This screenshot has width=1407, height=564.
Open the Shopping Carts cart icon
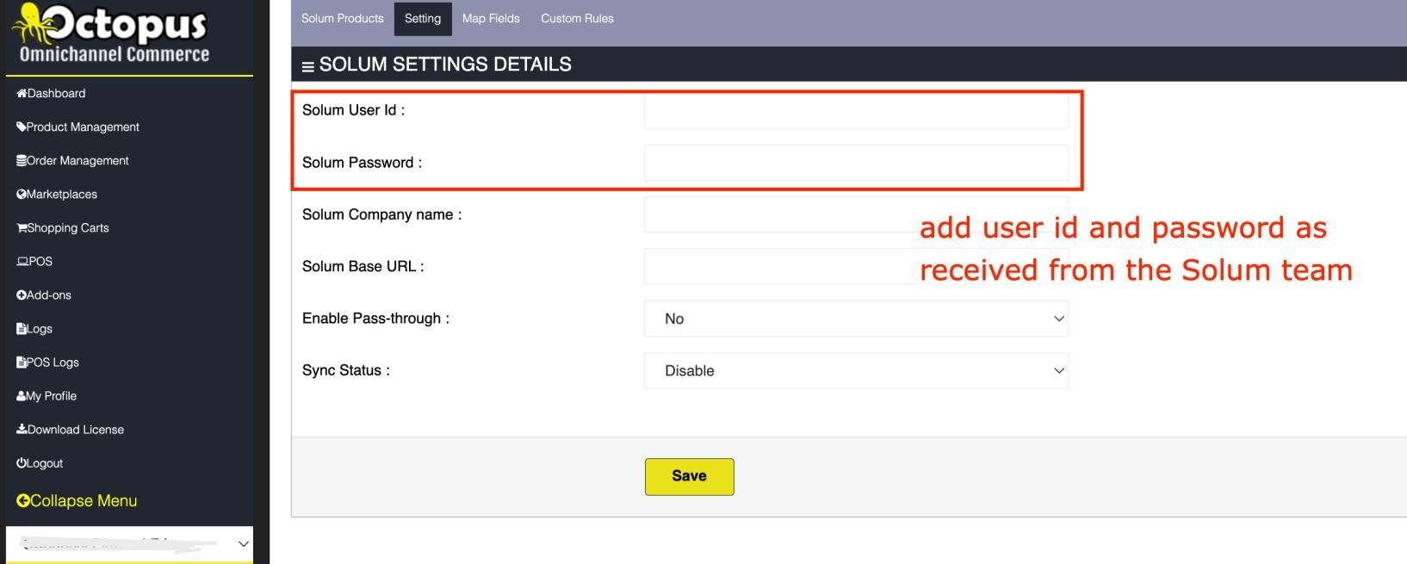22,227
